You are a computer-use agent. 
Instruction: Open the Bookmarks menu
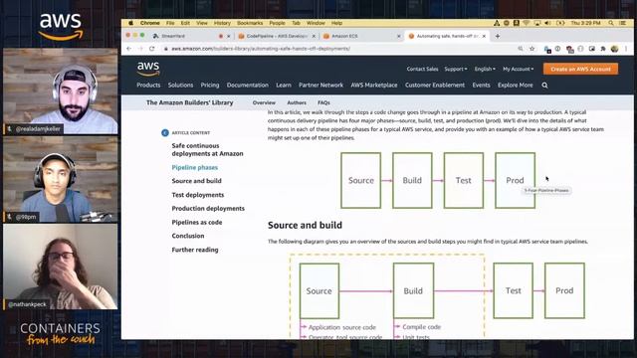250,23
